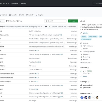Show the + 1 release link
The height and width of the screenshot is (102, 102).
84,76
